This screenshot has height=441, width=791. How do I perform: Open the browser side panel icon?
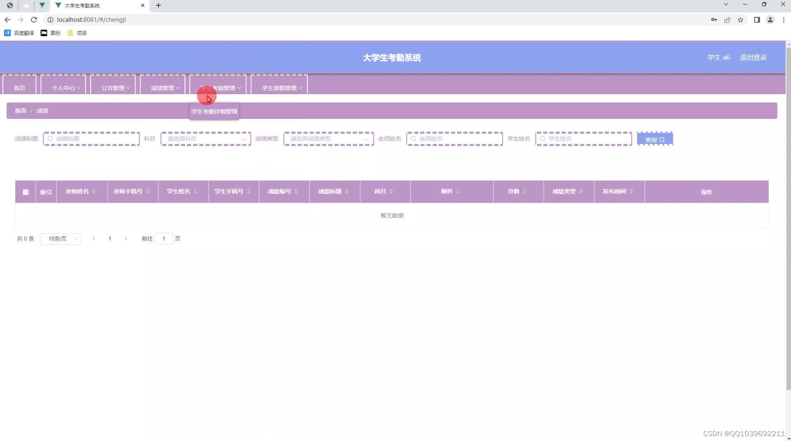pos(757,20)
